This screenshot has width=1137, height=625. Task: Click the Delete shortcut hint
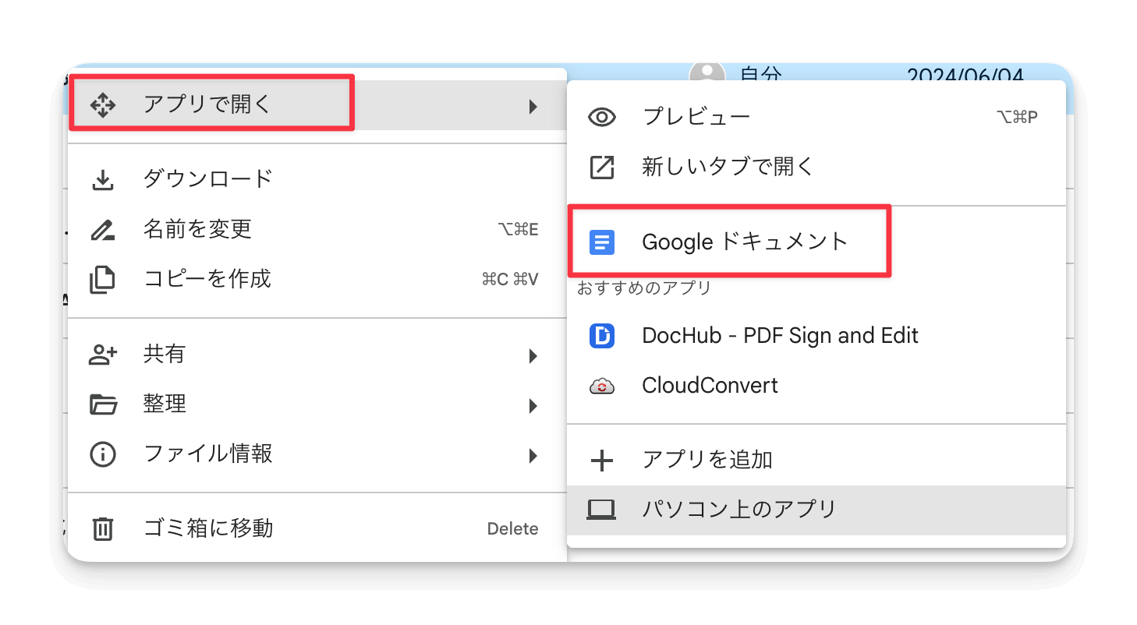[x=513, y=529]
